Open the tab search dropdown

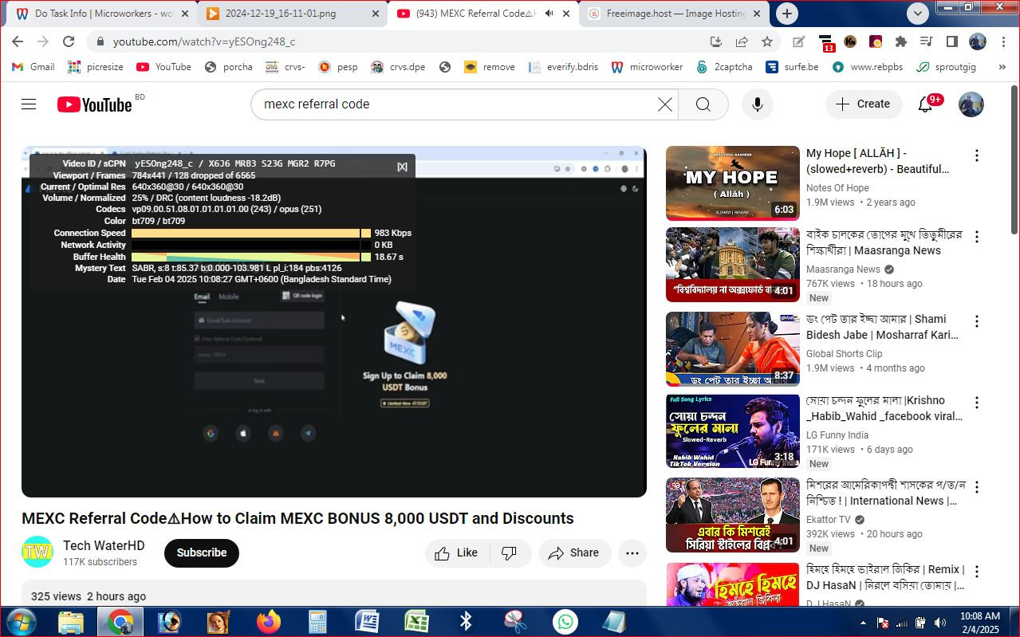[918, 13]
